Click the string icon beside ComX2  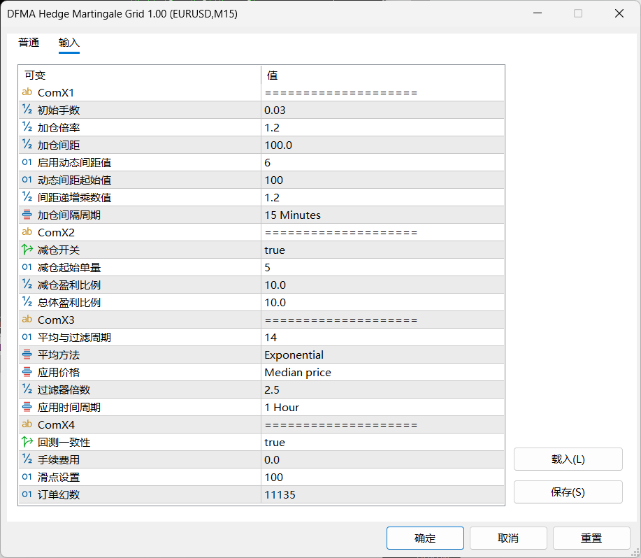(x=27, y=232)
